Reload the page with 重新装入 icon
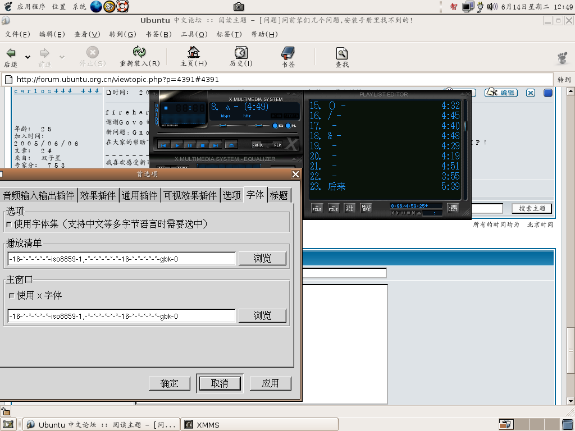The image size is (575, 431). coord(139,52)
